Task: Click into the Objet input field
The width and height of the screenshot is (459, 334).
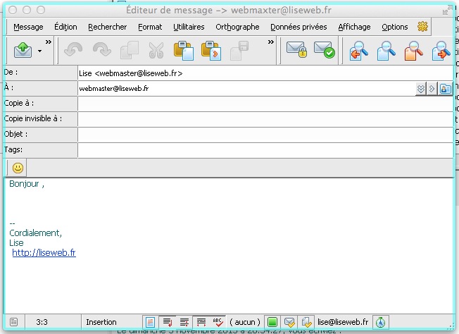Action: [264, 135]
